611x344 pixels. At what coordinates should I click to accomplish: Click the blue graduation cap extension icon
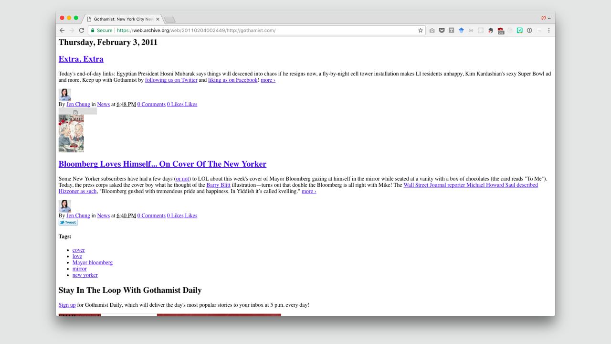click(x=461, y=30)
